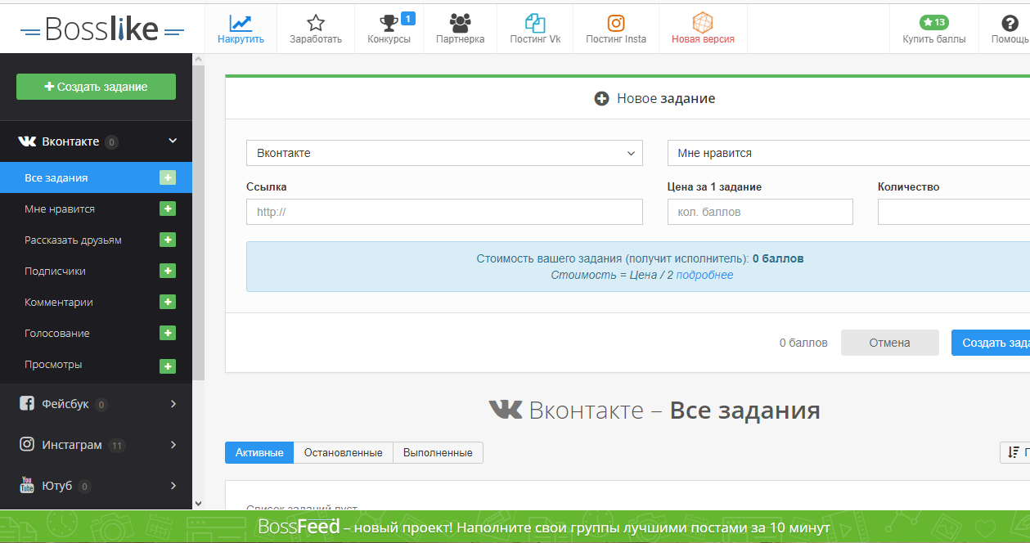
Task: Click plus icon next to Мне нравится
Action: [168, 209]
